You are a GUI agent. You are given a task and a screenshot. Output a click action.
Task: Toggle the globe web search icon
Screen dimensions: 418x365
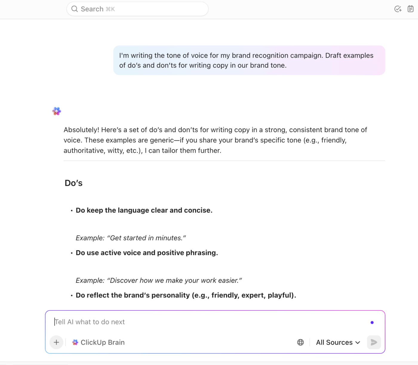(300, 342)
